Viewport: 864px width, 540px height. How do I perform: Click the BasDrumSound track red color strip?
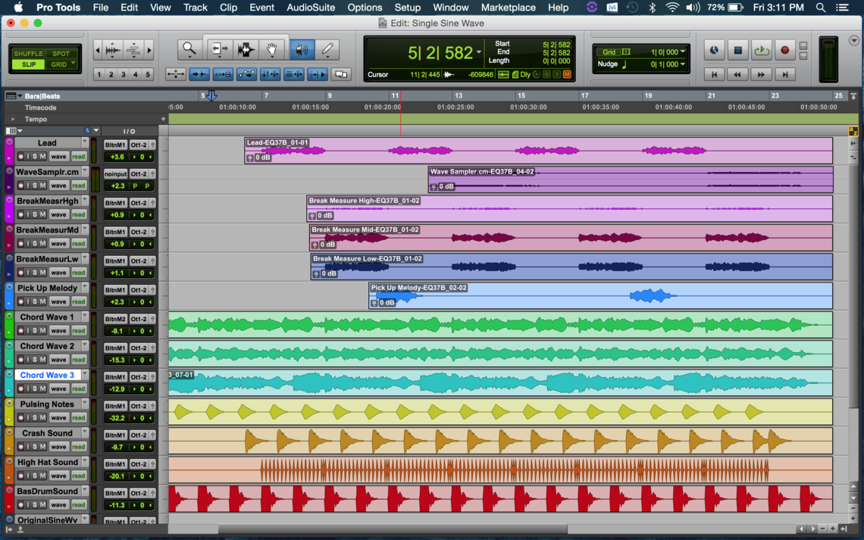click(9, 499)
